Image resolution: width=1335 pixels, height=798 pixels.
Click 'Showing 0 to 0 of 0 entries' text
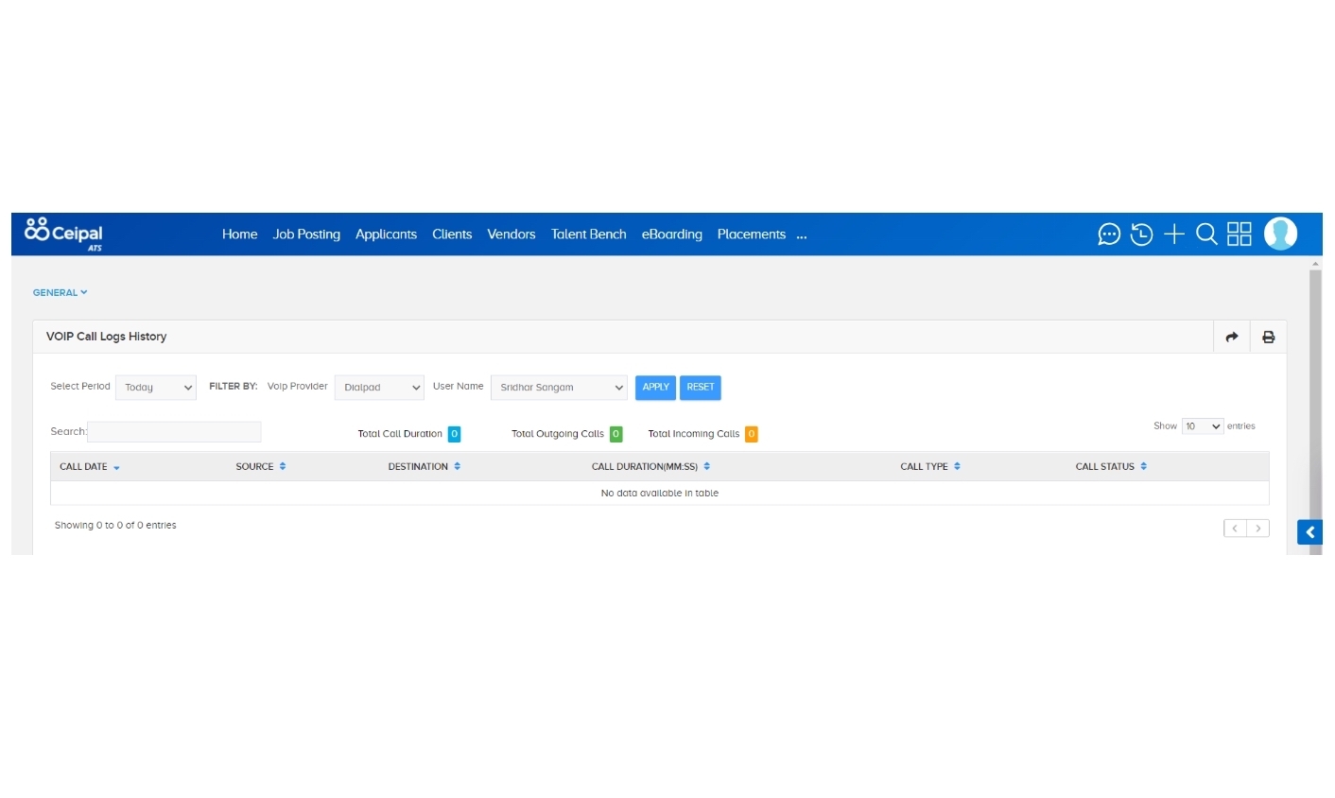coord(115,526)
